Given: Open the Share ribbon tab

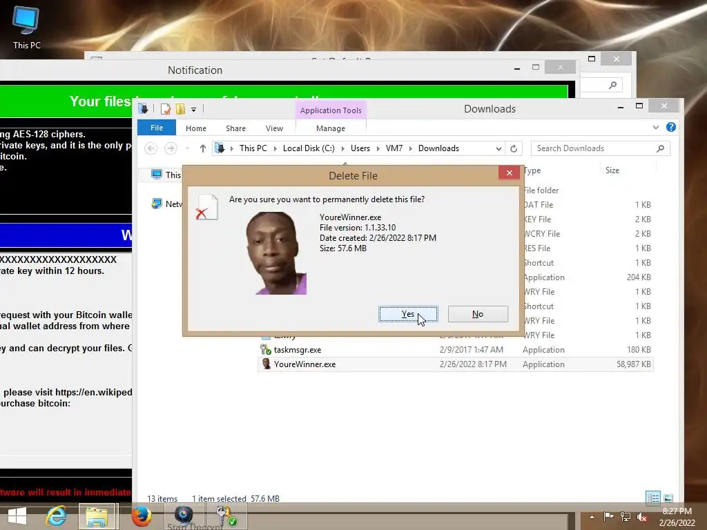Looking at the screenshot, I should pos(236,128).
